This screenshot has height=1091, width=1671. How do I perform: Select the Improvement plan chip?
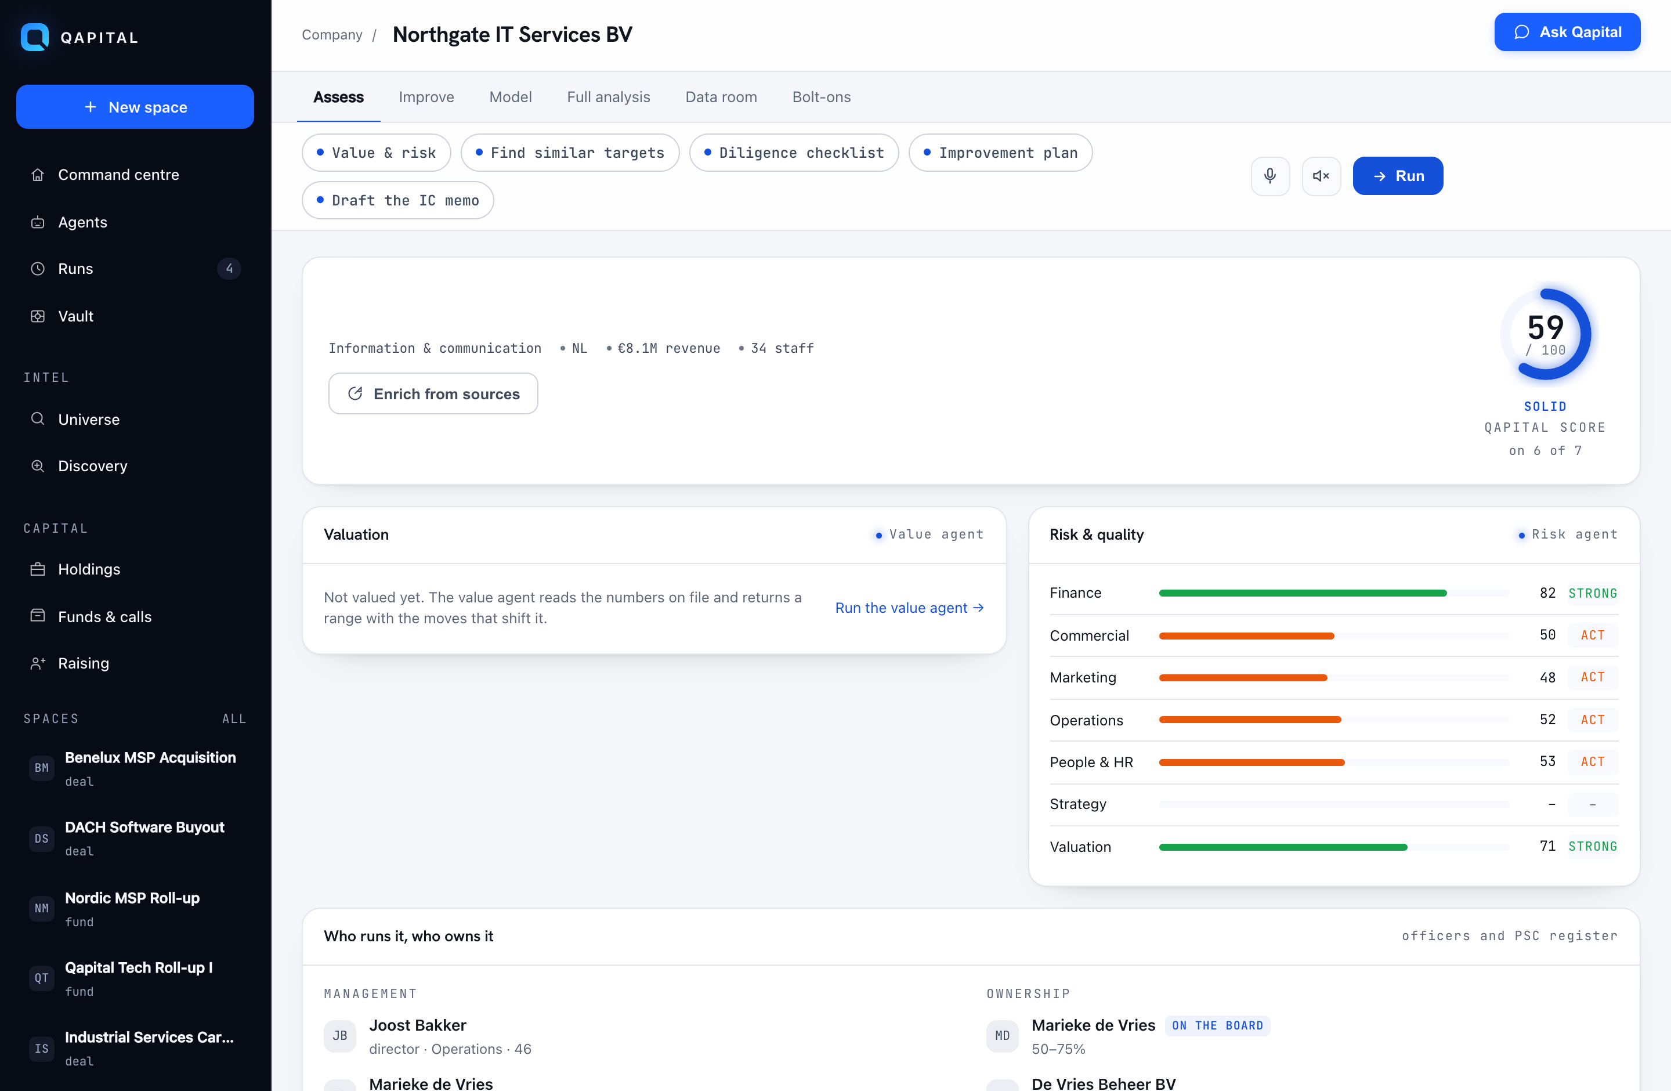tap(1000, 153)
